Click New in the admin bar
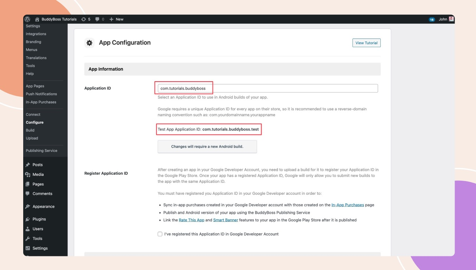Viewport: 476px width, 270px height. (120, 19)
